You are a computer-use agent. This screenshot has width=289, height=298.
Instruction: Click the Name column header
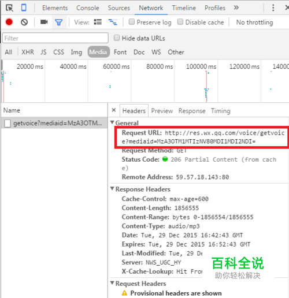click(12, 110)
